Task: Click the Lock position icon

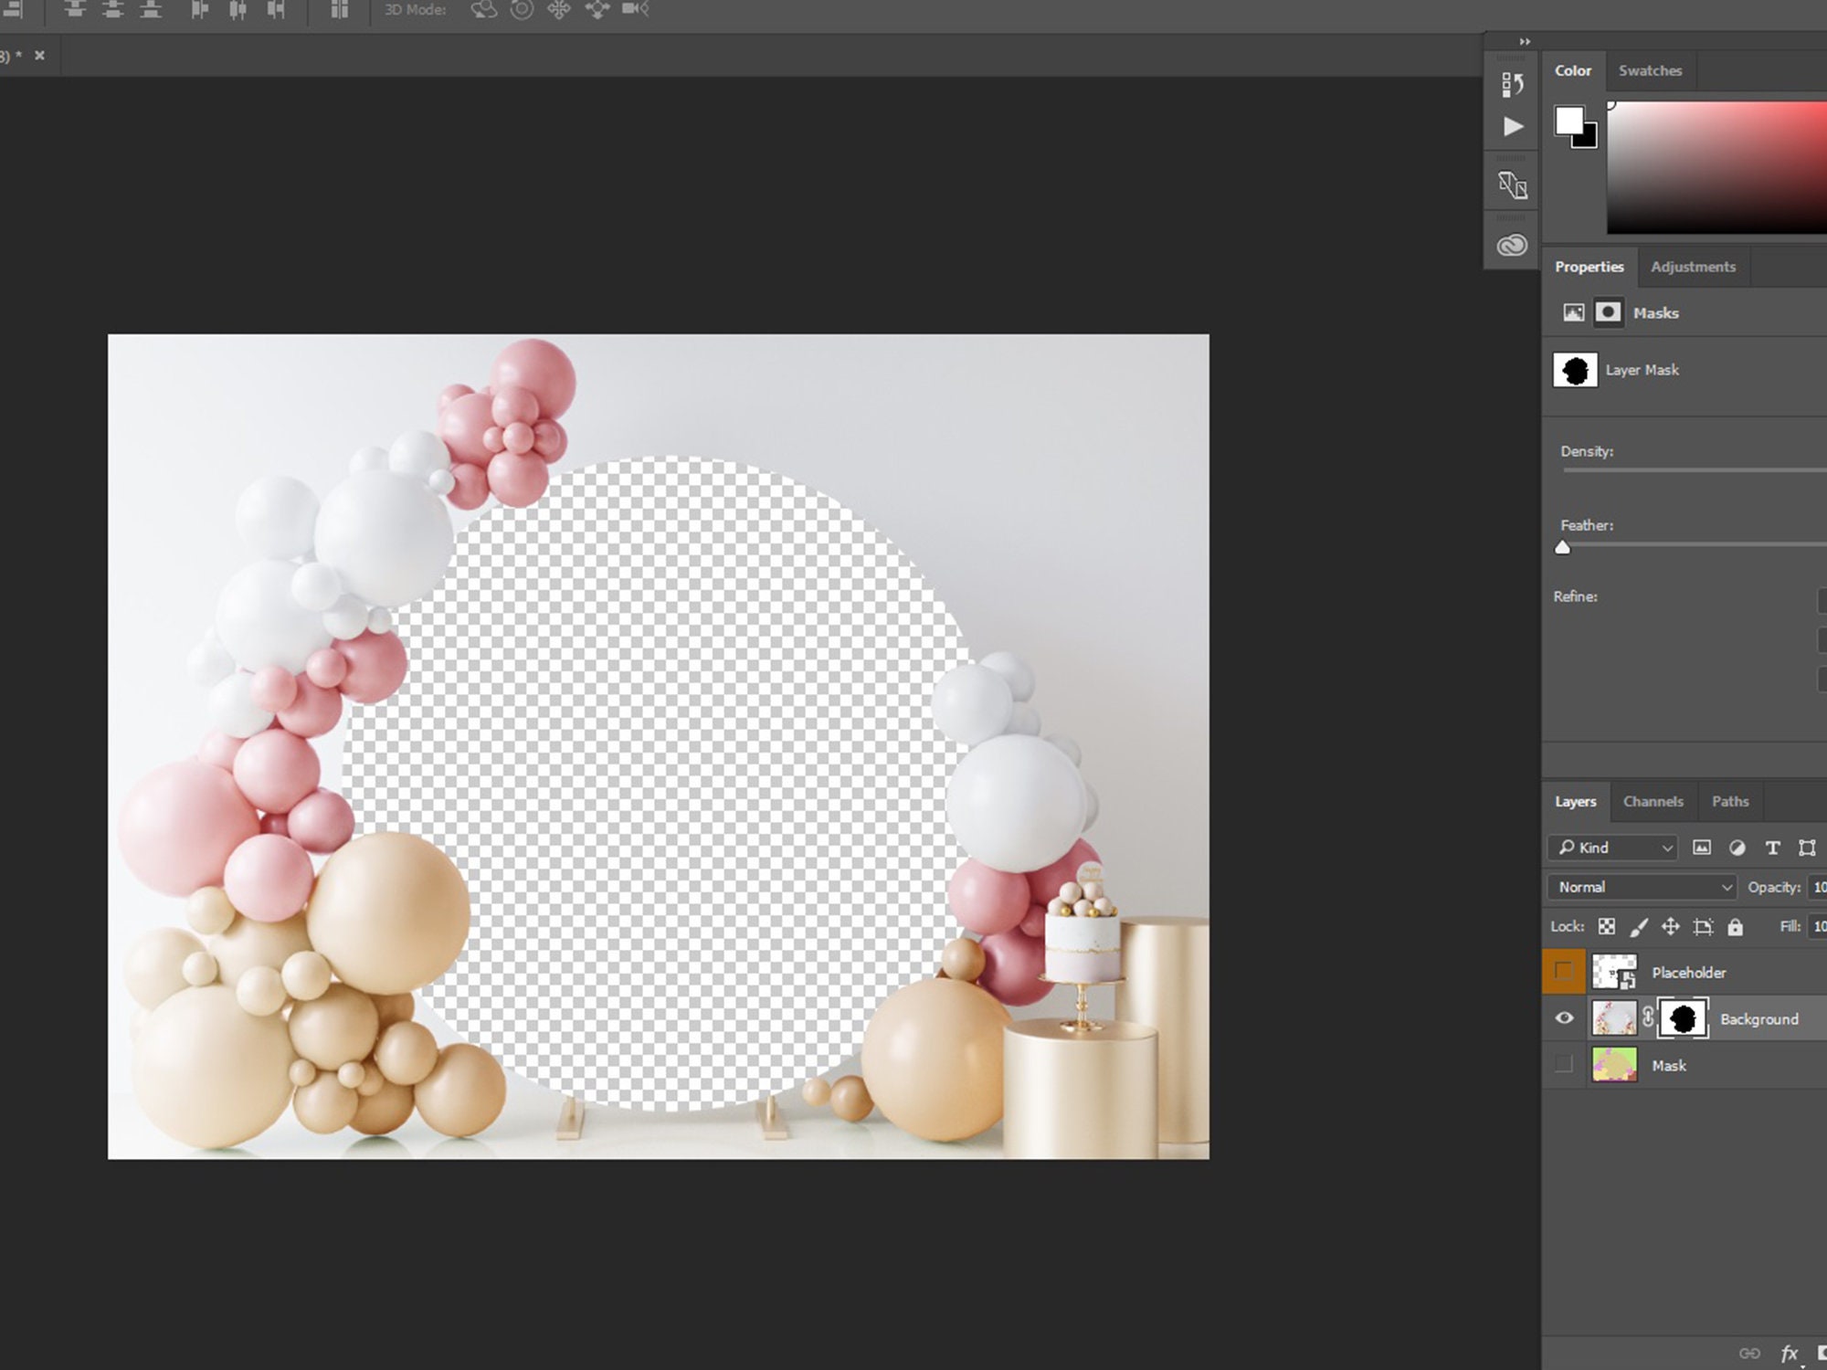Action: tap(1670, 926)
